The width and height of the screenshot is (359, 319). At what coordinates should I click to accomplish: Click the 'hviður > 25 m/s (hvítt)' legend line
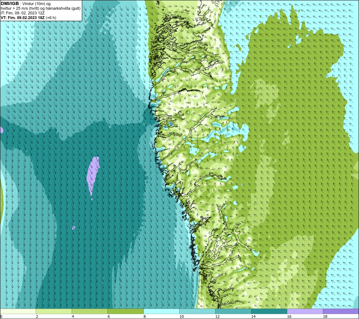click(41, 8)
